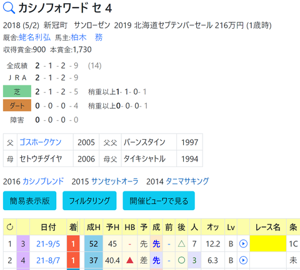Click the Lv column header

231,227
